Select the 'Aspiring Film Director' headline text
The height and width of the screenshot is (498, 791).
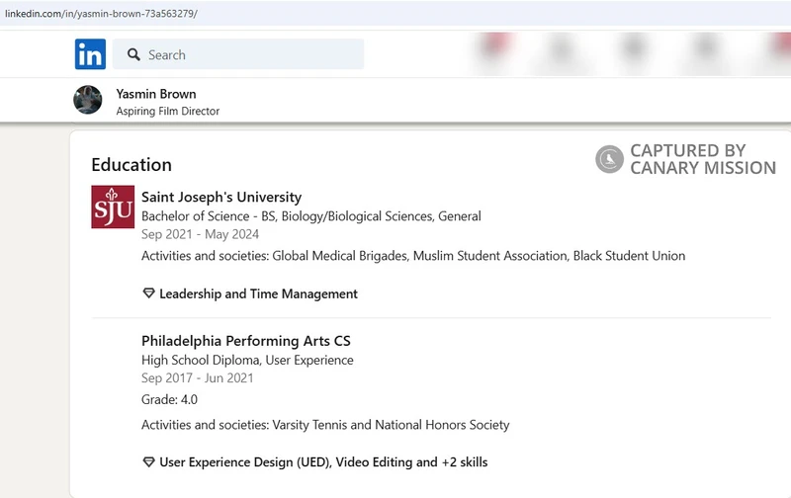167,111
